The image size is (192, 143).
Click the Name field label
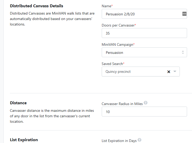coord(107,6)
